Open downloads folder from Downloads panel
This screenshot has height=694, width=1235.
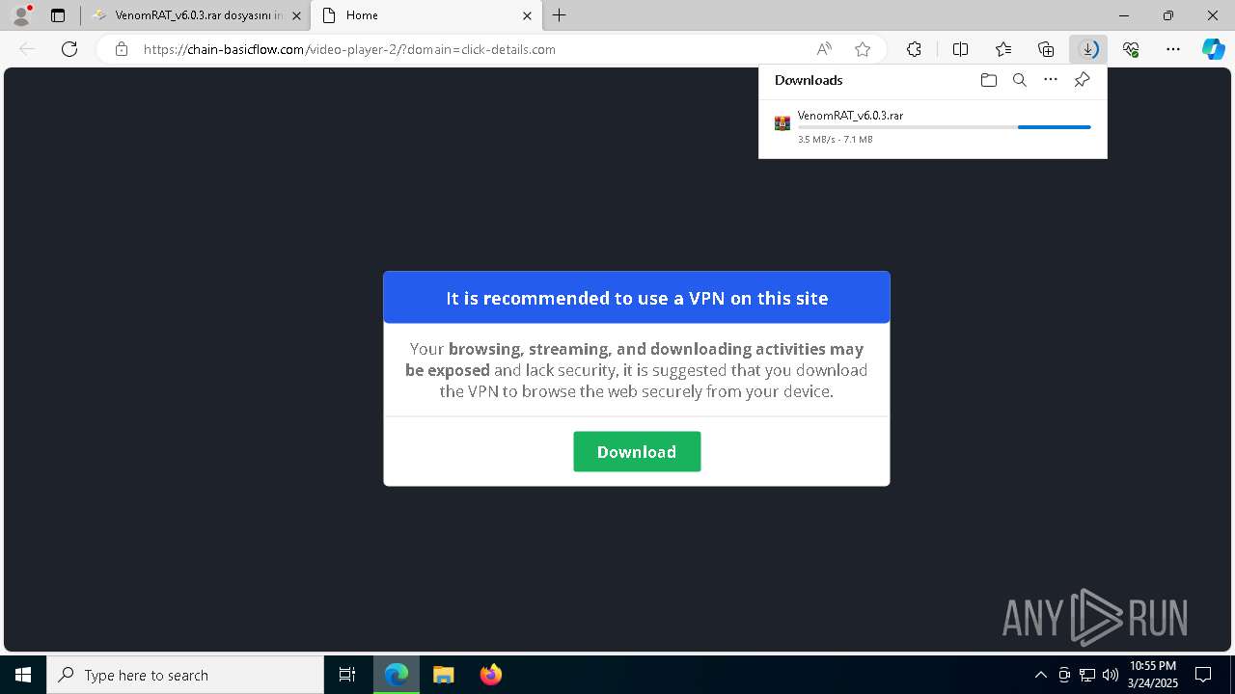pyautogui.click(x=988, y=80)
